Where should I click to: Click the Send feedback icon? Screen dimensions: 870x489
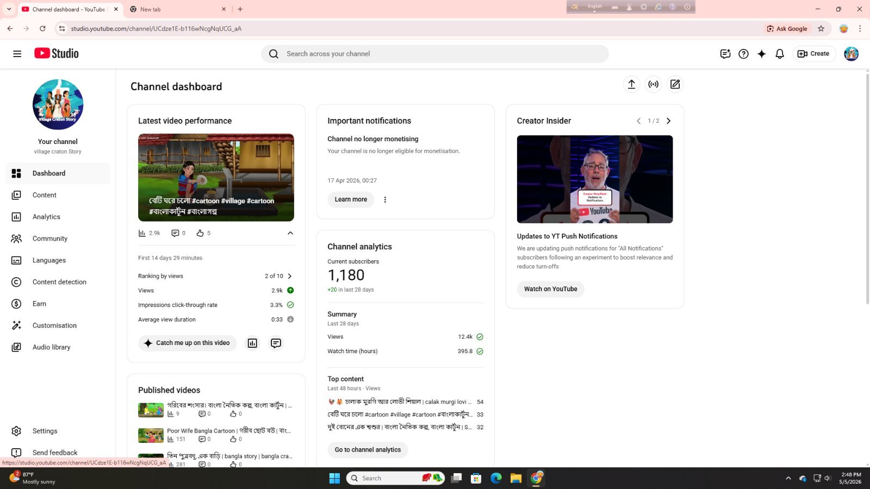click(16, 453)
